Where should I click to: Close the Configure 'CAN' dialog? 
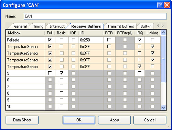pyautogui.click(x=167, y=5)
